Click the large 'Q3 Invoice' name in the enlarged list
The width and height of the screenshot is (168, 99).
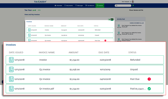45,69
